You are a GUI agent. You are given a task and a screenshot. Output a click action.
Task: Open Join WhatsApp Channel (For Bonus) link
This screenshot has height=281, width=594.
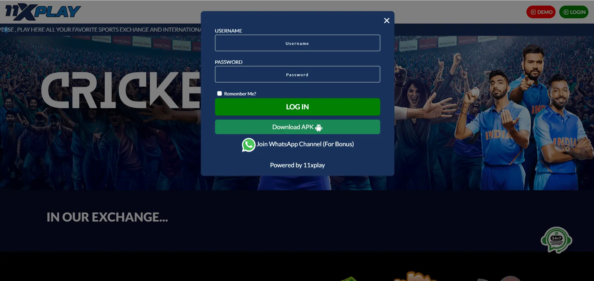pos(305,144)
